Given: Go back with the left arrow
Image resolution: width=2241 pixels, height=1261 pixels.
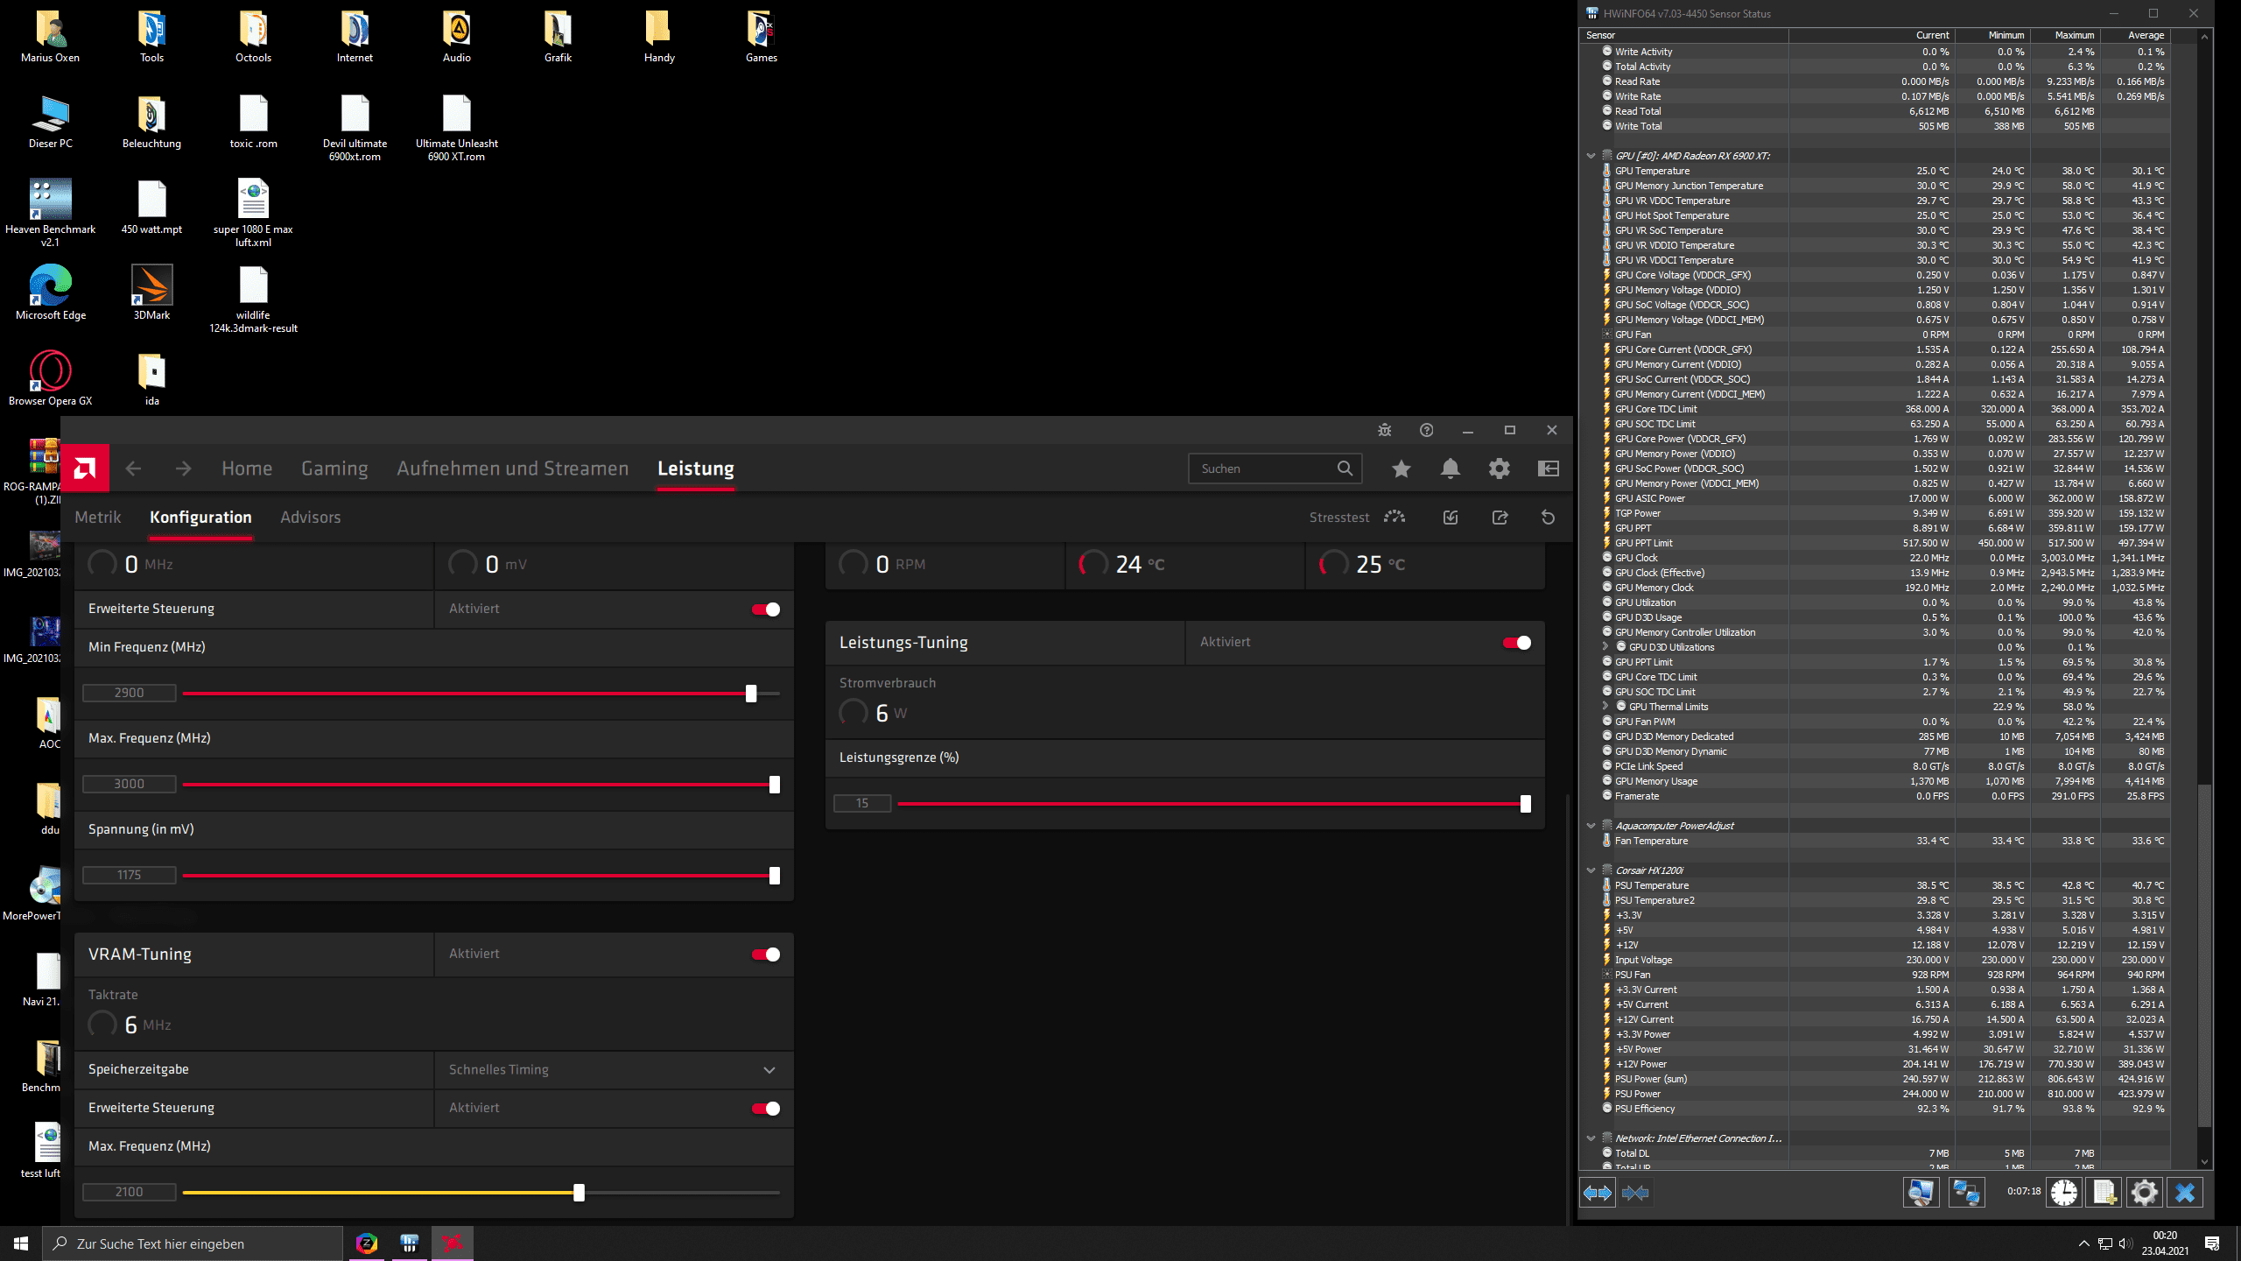Looking at the screenshot, I should click(x=133, y=468).
